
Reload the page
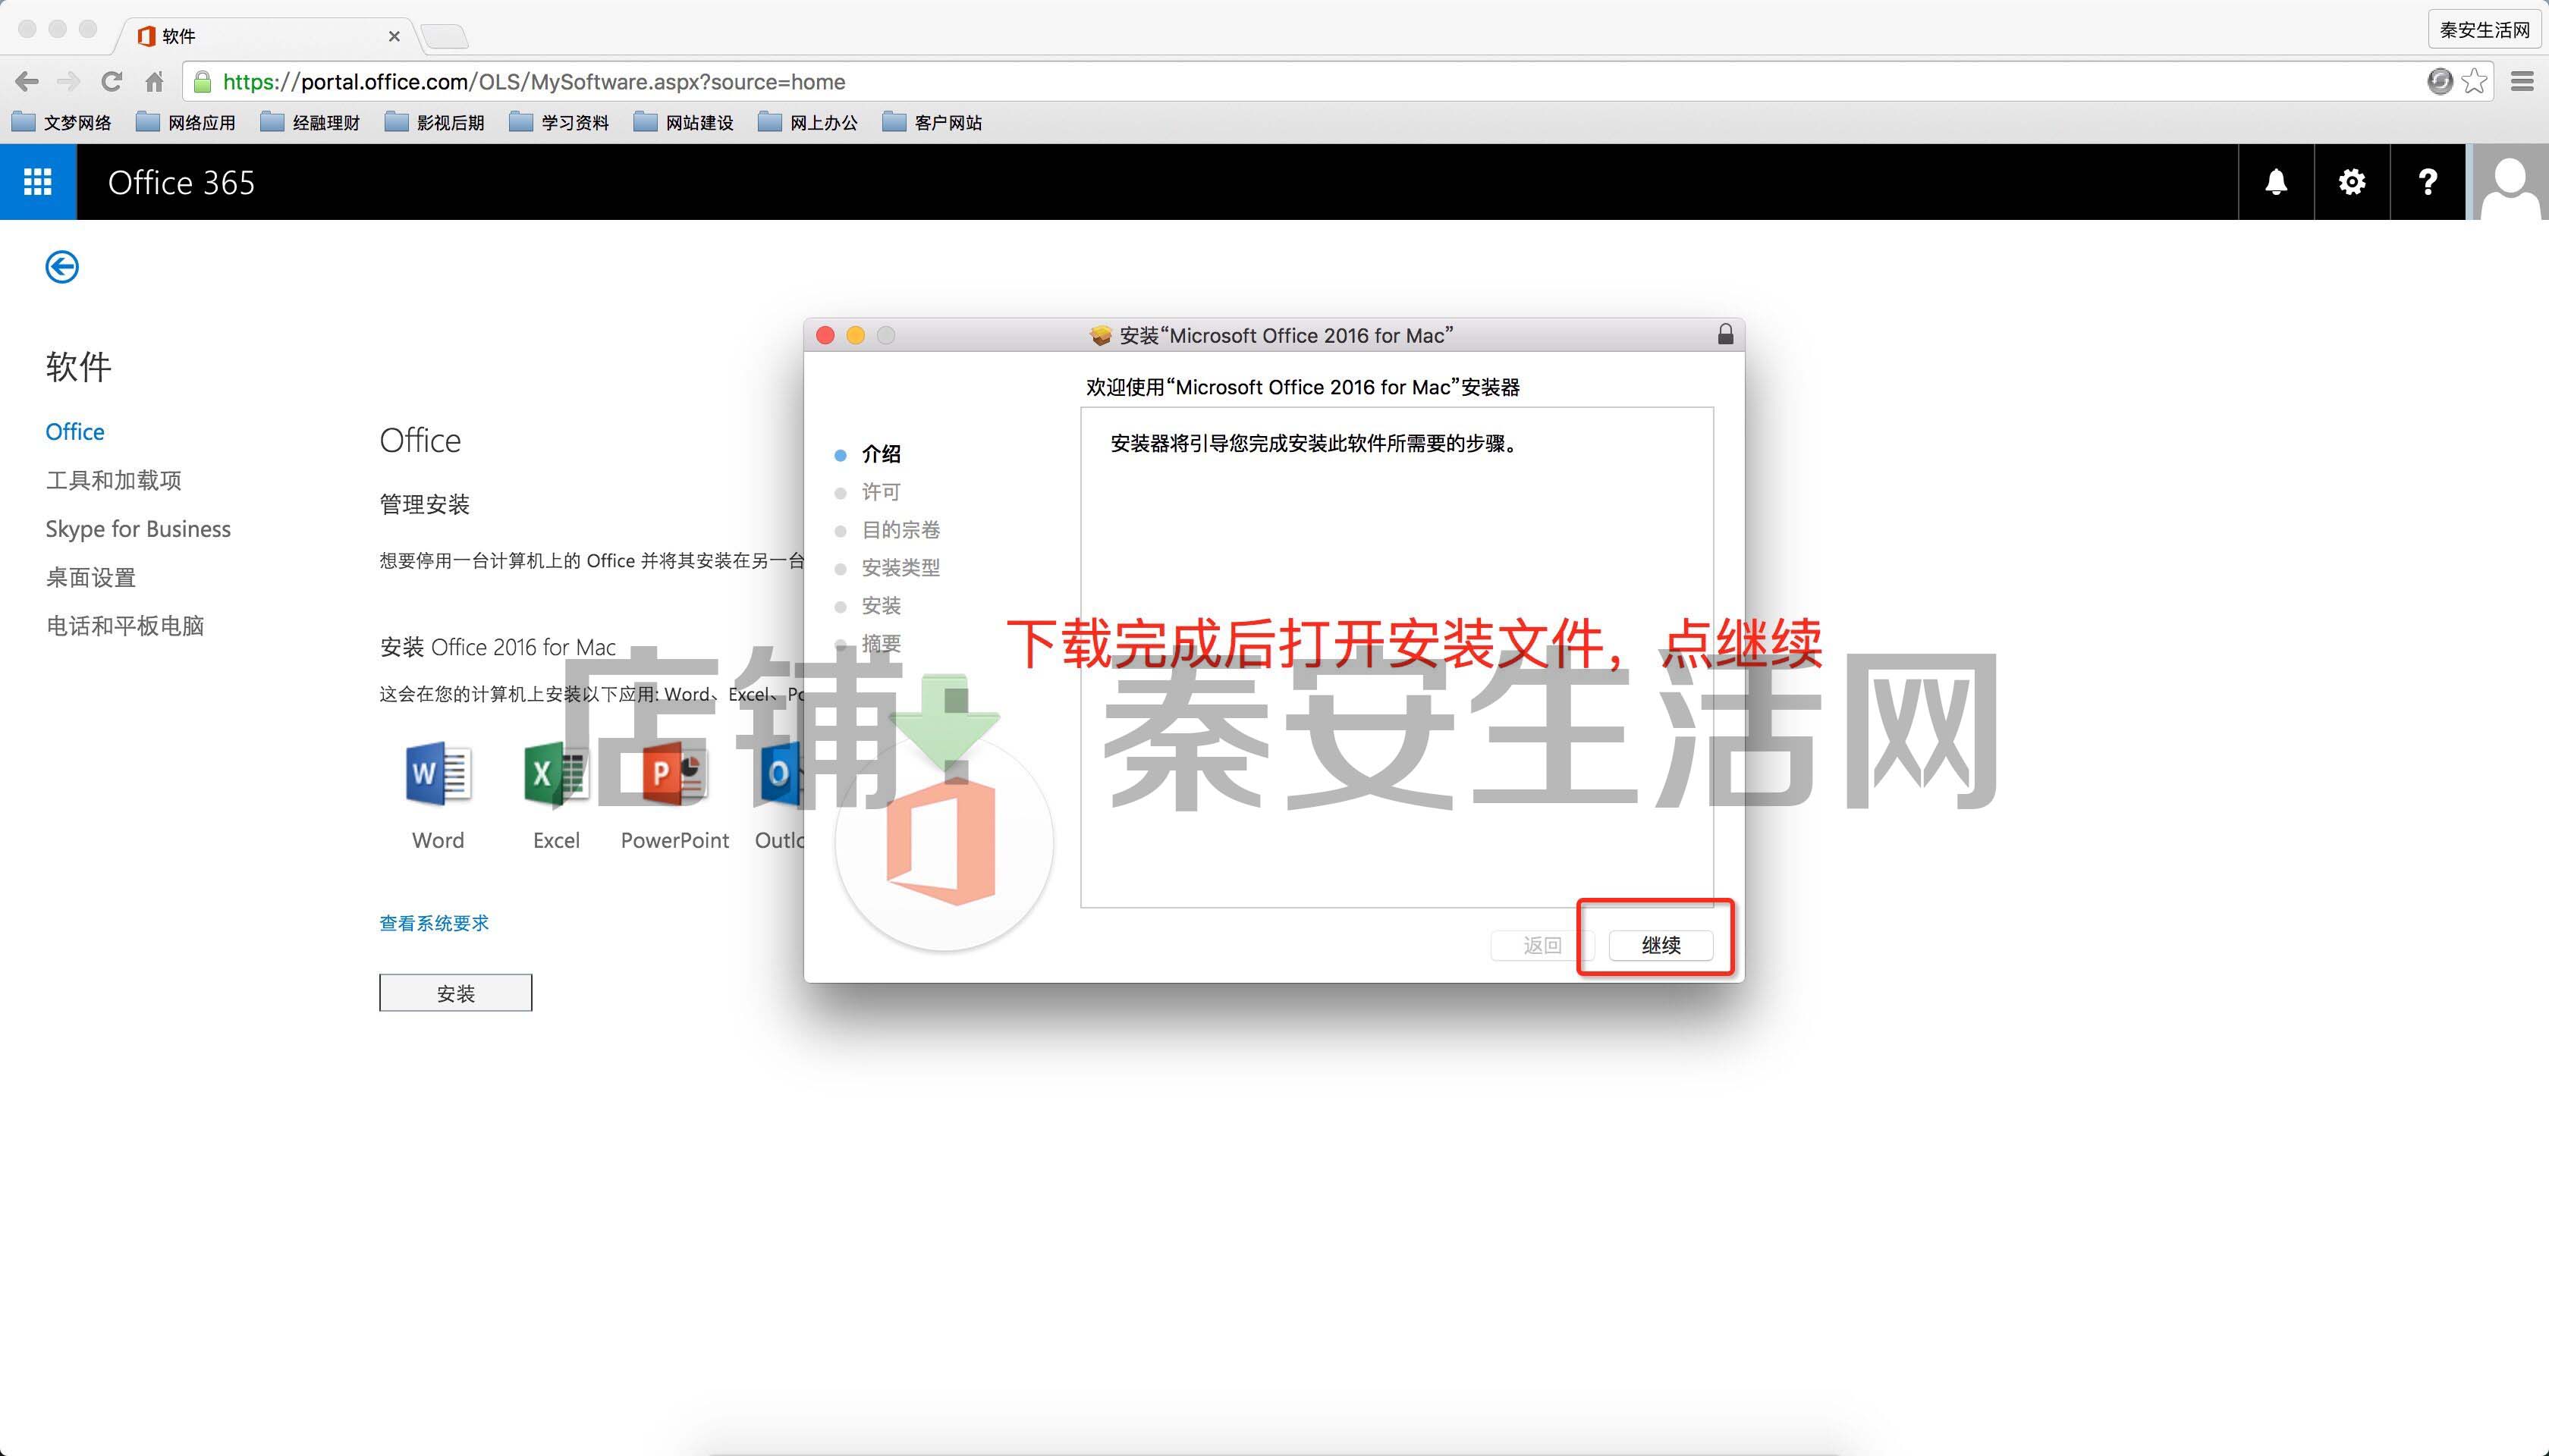pyautogui.click(x=111, y=82)
